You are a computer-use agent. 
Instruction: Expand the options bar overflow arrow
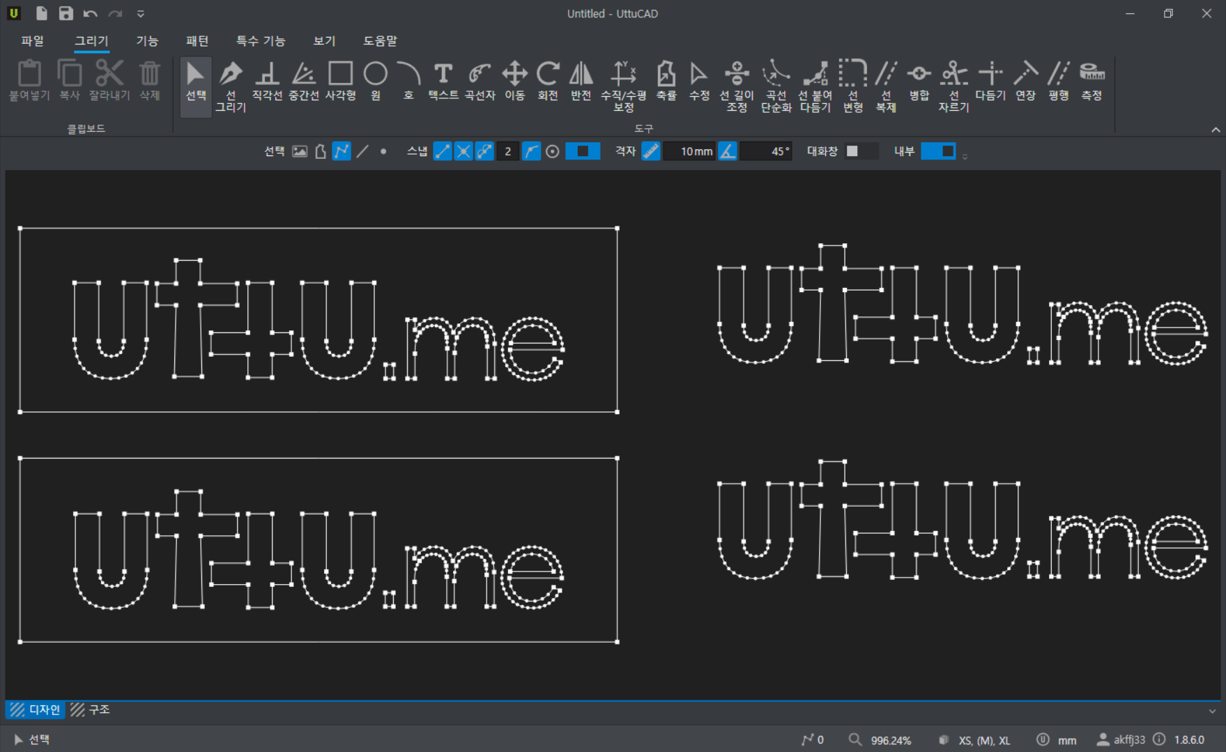[x=965, y=157]
